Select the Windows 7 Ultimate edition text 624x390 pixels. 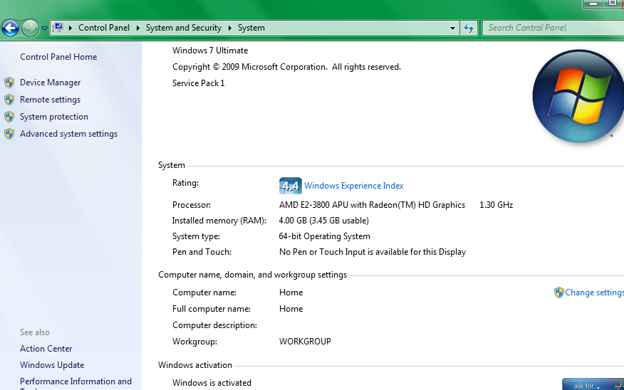pos(210,51)
